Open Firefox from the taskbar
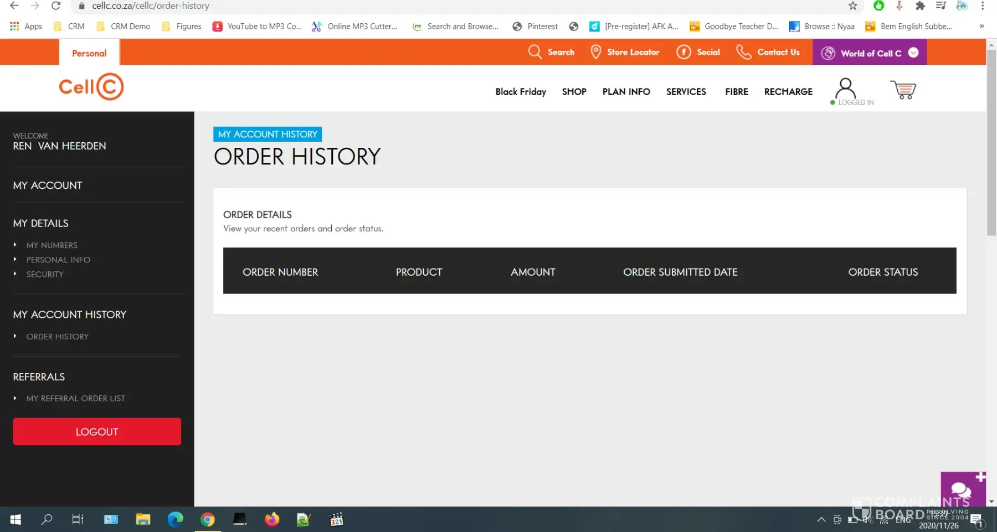 point(272,519)
